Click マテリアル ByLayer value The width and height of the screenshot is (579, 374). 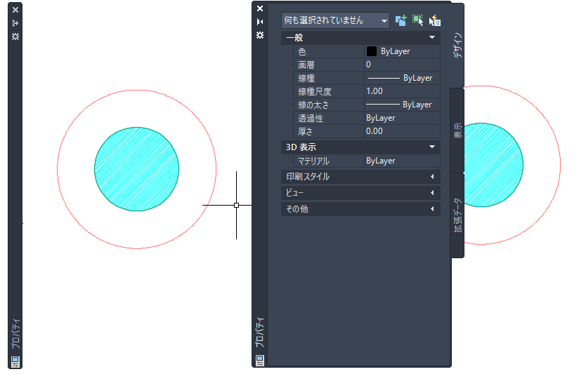402,161
